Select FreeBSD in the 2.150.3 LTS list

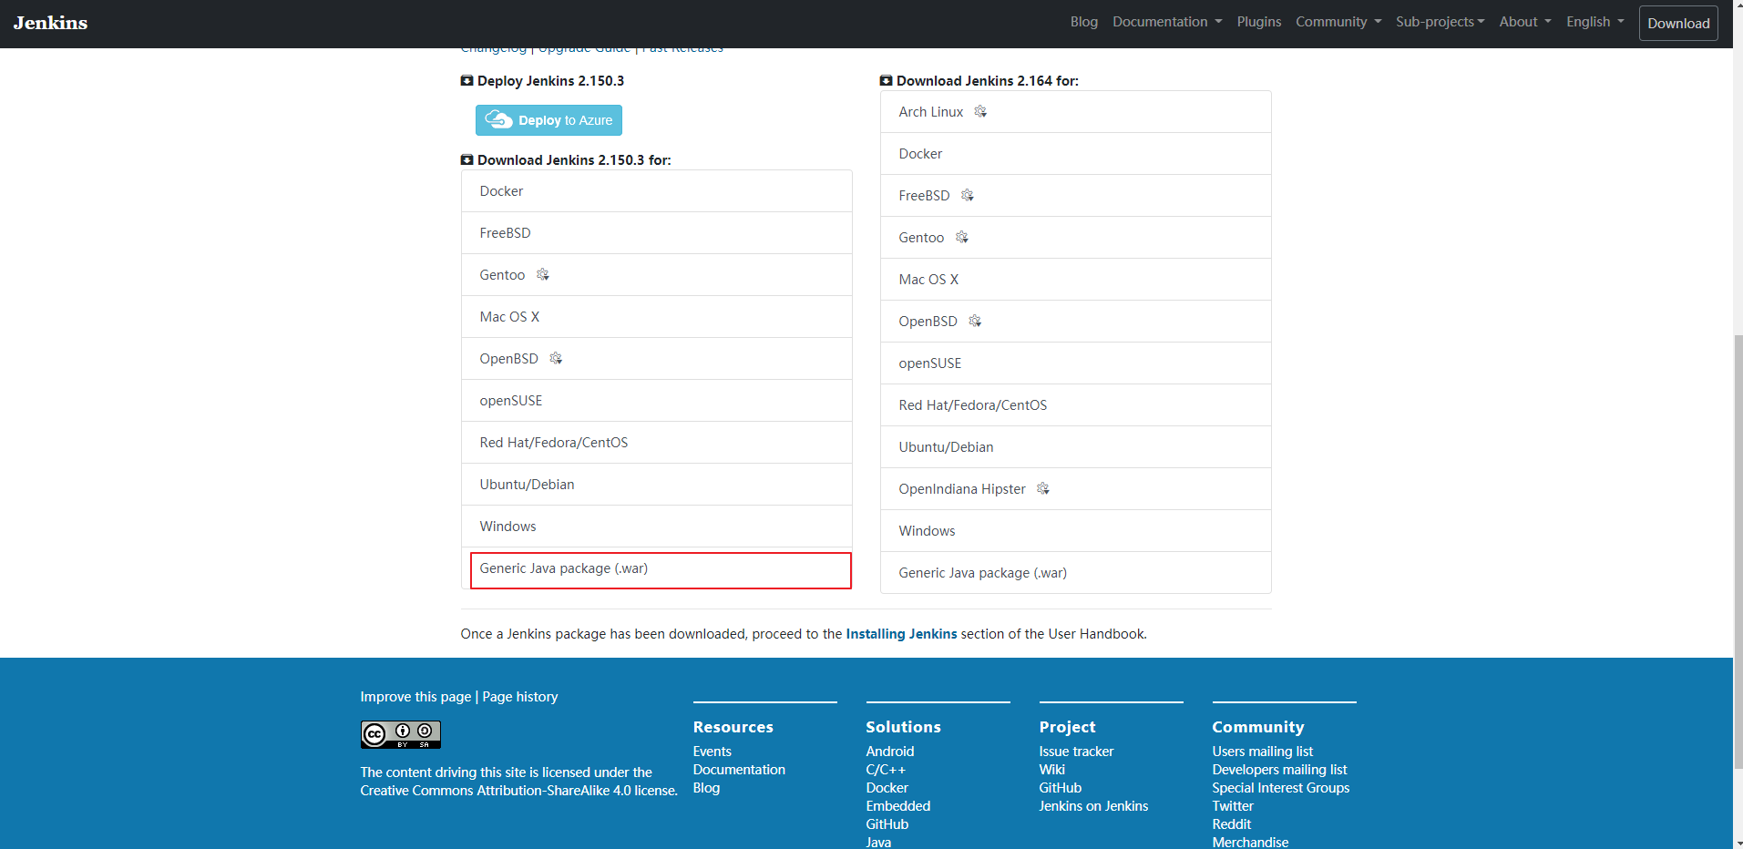657,233
